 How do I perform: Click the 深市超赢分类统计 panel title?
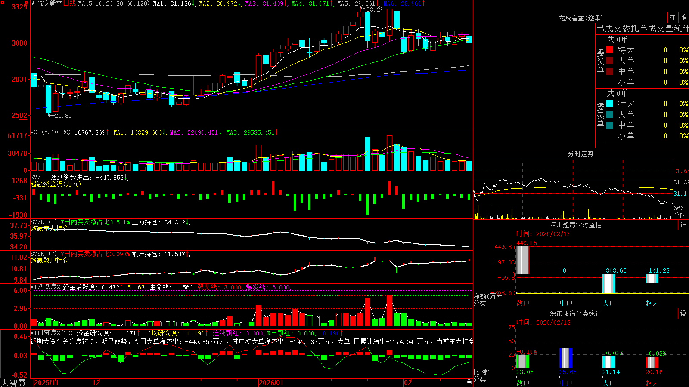coord(576,313)
